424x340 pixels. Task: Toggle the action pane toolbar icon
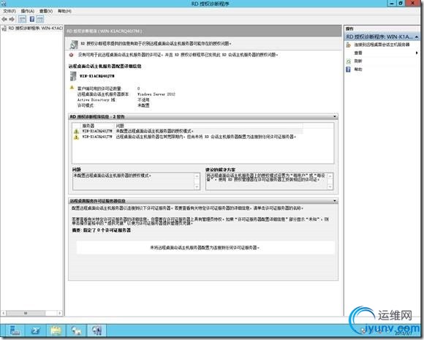pyautogui.click(x=40, y=19)
